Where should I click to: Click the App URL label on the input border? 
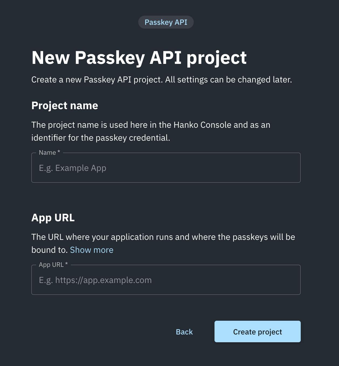(53, 264)
